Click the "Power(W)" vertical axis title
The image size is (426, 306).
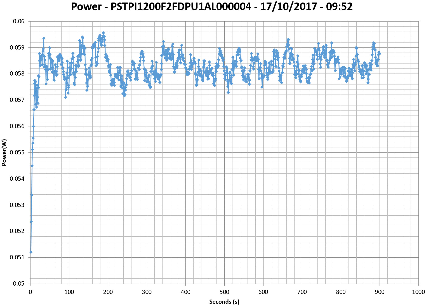[x=4, y=152]
